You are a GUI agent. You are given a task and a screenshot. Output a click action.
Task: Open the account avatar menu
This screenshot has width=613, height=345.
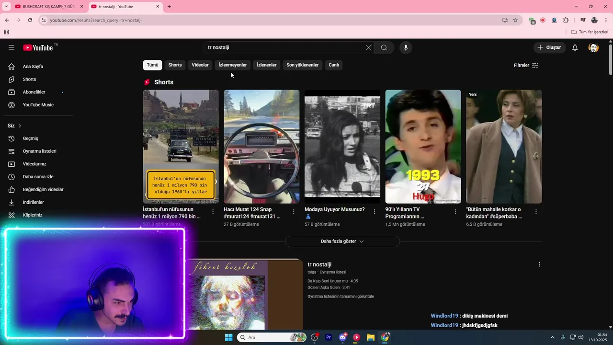pyautogui.click(x=593, y=47)
